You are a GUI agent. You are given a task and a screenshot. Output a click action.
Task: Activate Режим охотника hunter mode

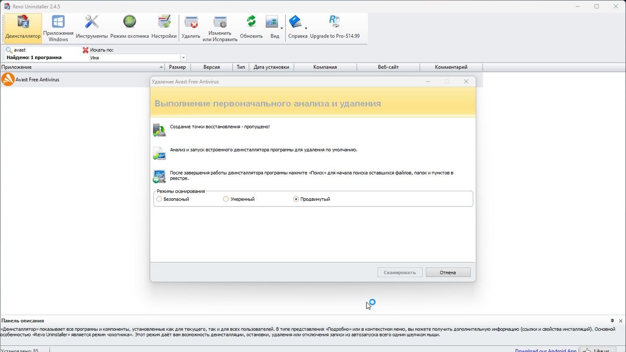point(130,28)
